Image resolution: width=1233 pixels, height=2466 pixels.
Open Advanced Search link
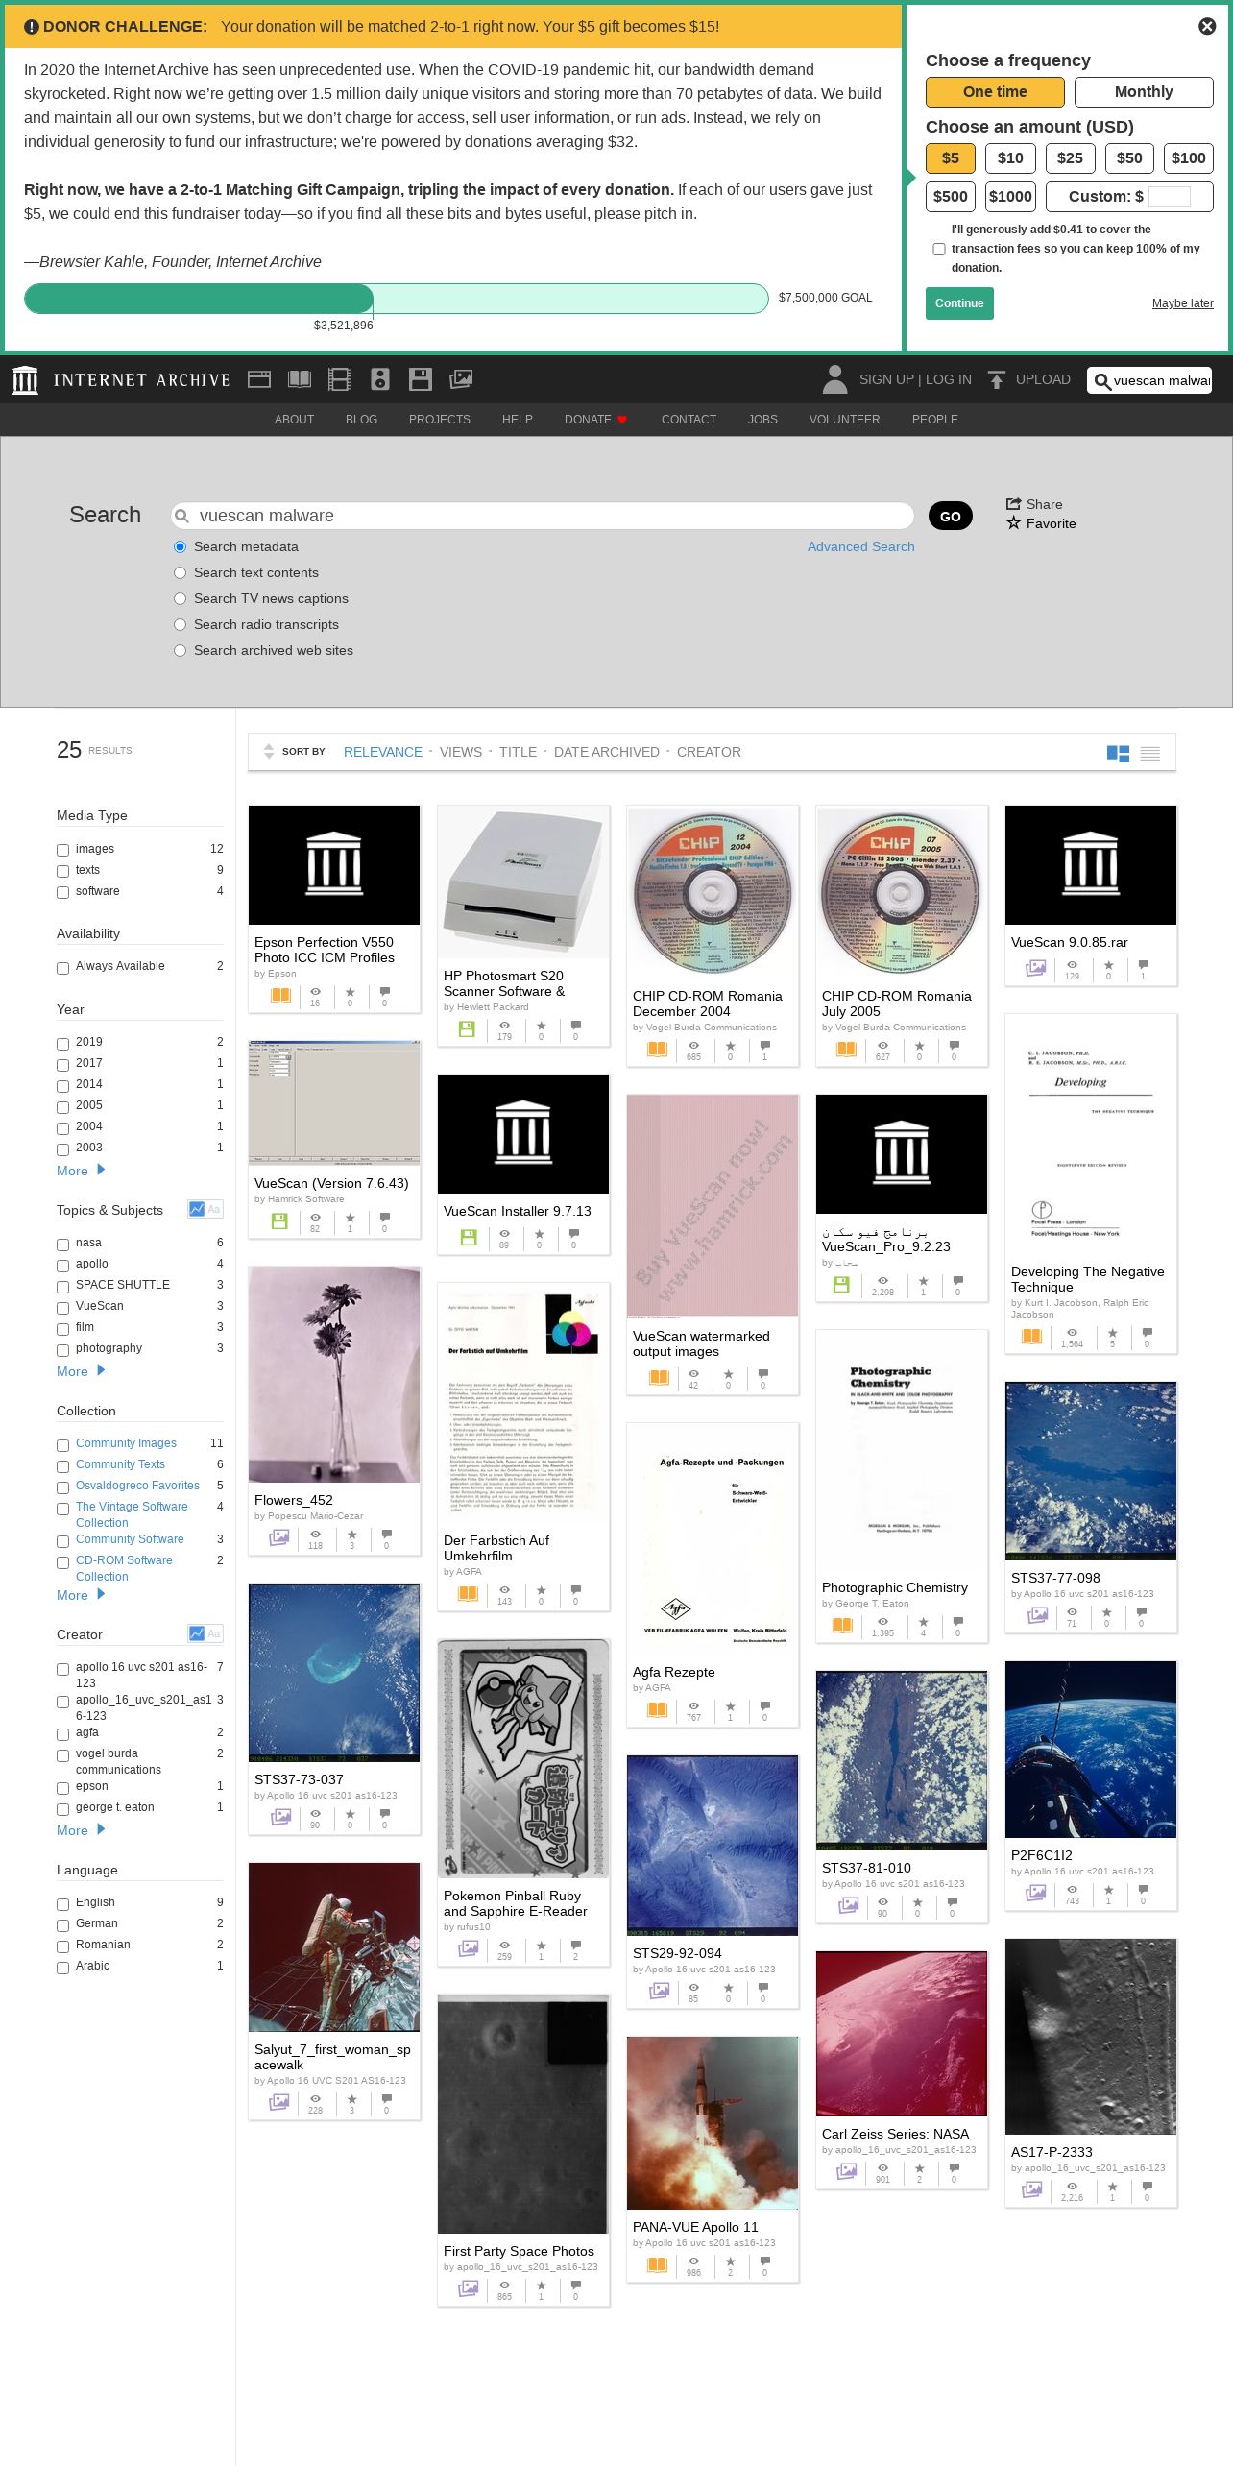860,546
